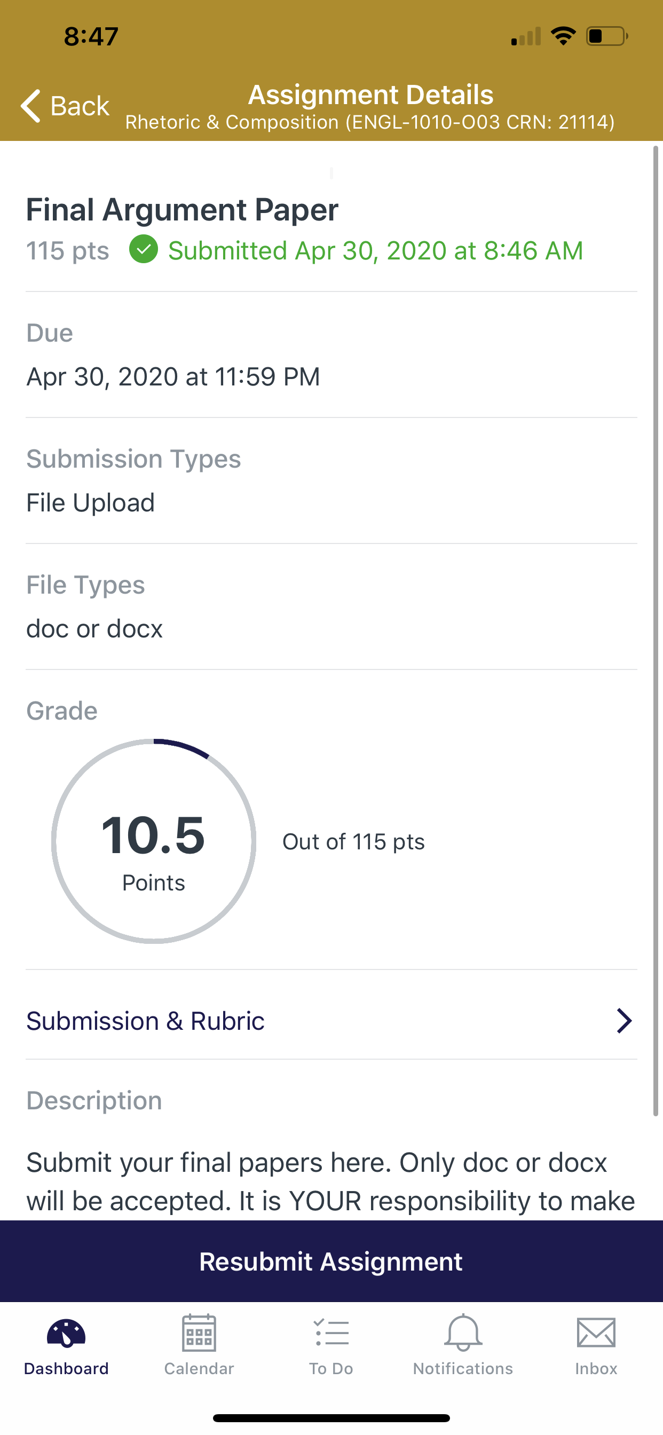Tap the description text about final papers
Screen dimensions: 663x1435
tap(330, 1181)
